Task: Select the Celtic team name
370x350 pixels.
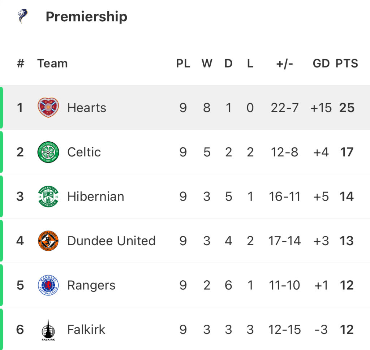Action: 84,152
